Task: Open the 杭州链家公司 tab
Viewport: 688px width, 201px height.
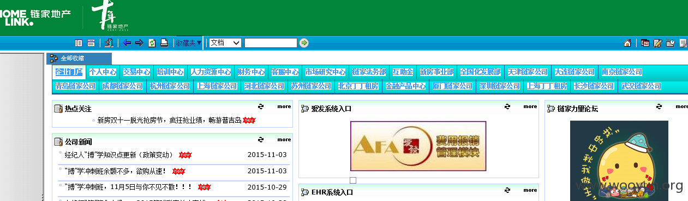Action: pos(170,86)
